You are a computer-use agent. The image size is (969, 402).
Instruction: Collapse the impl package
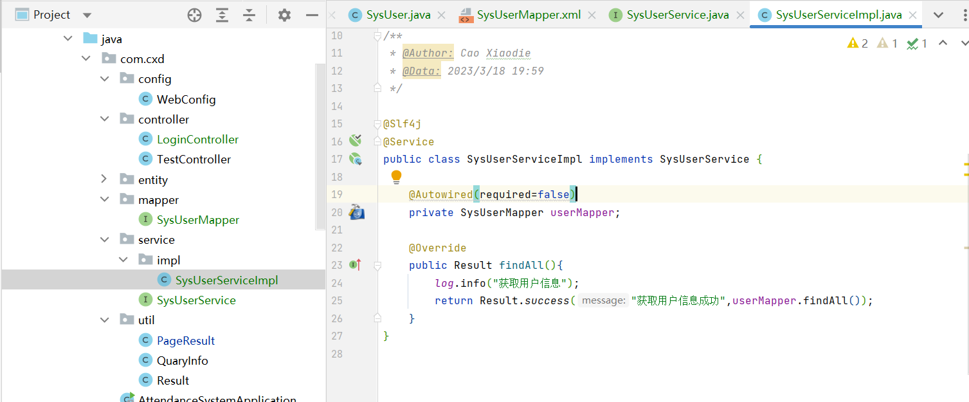coord(123,260)
